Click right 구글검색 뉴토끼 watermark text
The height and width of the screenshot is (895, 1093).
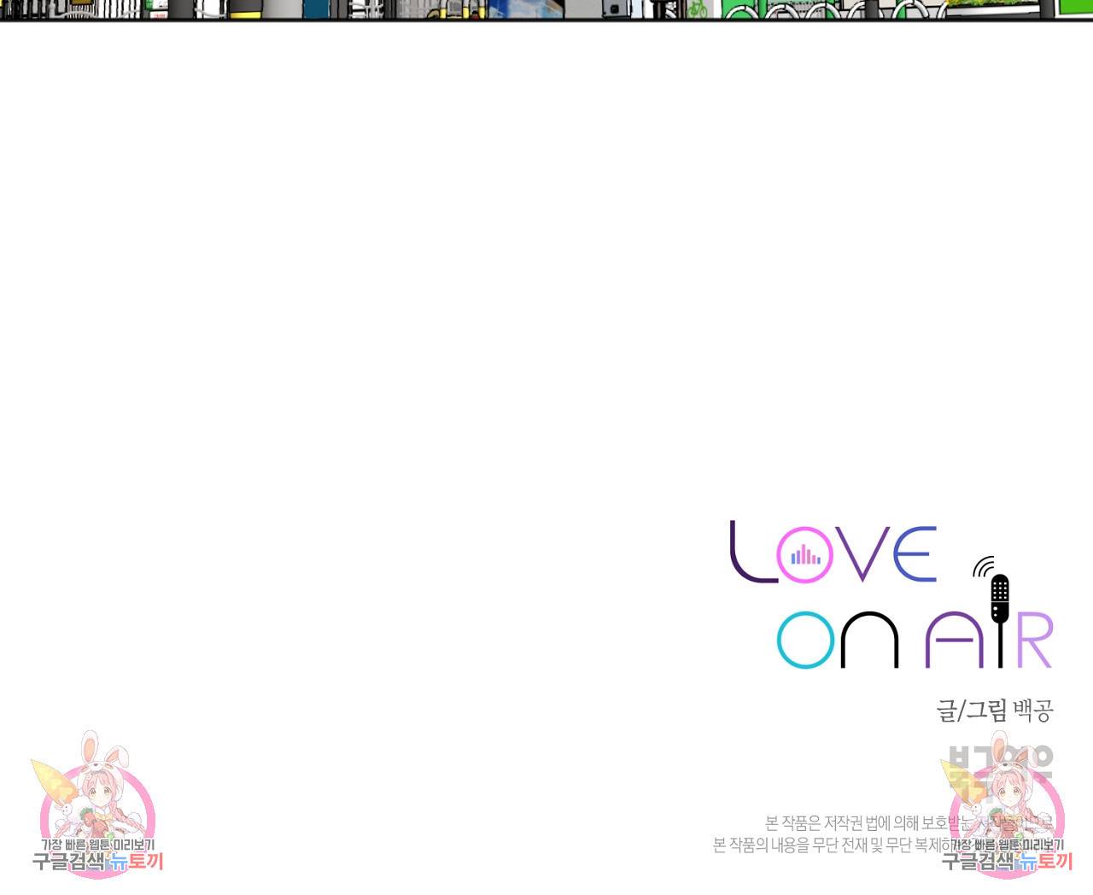1007,861
